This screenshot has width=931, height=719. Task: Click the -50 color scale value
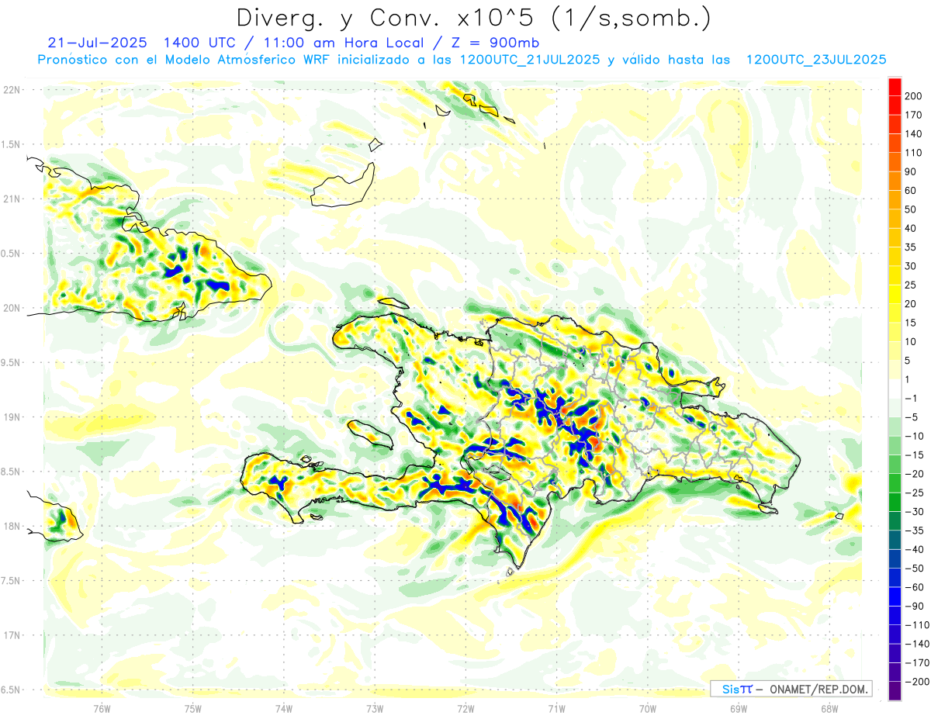coord(914,568)
